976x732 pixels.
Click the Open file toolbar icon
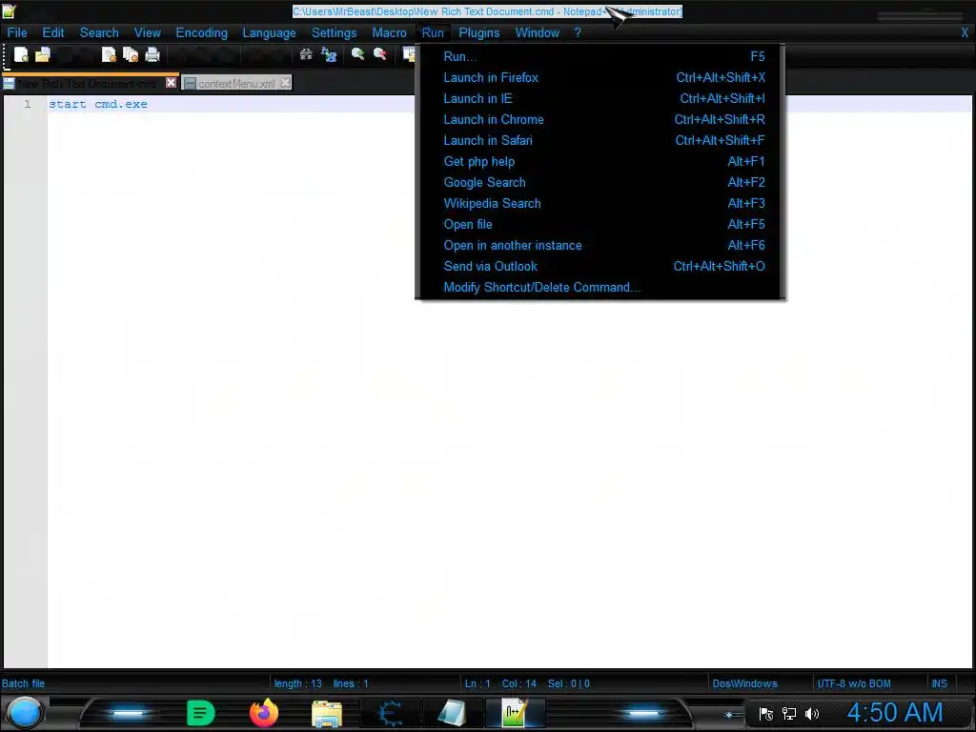tap(42, 54)
